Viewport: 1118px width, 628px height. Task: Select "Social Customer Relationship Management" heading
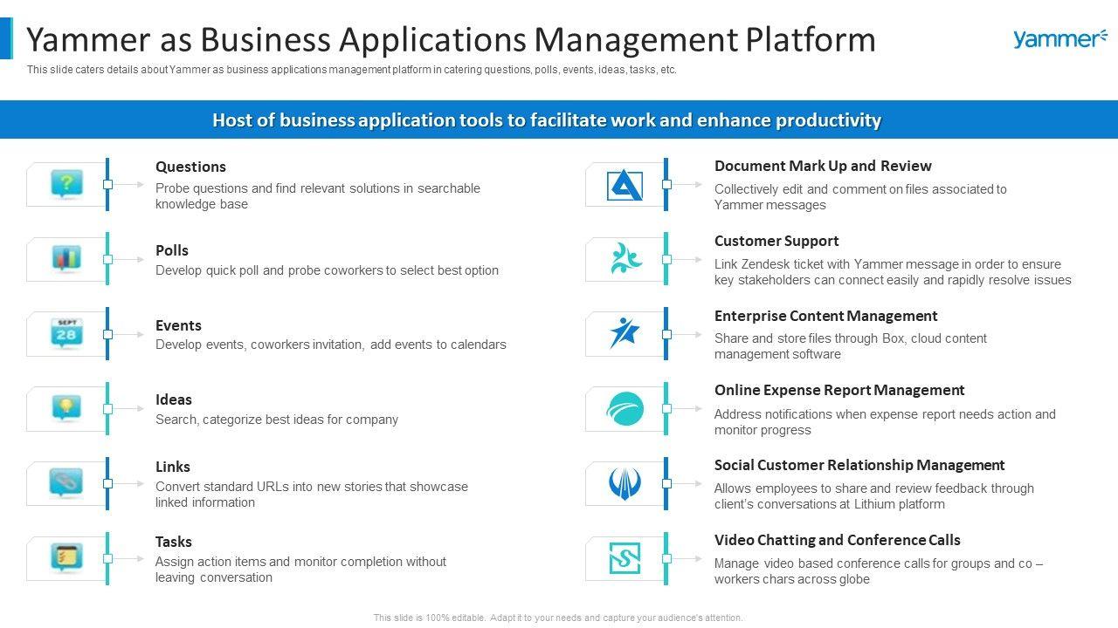click(859, 465)
